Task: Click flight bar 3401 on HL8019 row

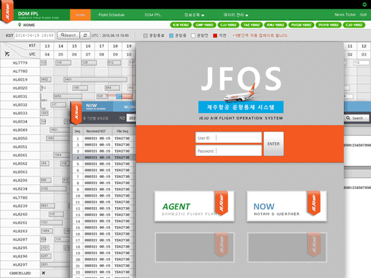Action: pyautogui.click(x=95, y=80)
